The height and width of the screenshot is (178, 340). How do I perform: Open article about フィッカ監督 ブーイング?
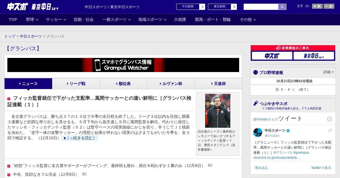109,166
